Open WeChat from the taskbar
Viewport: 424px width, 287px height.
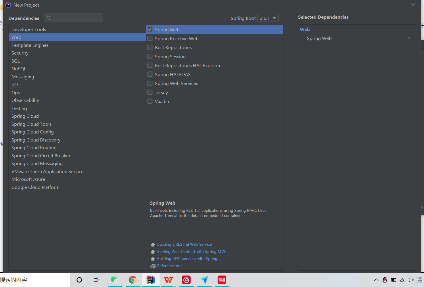tap(115, 280)
